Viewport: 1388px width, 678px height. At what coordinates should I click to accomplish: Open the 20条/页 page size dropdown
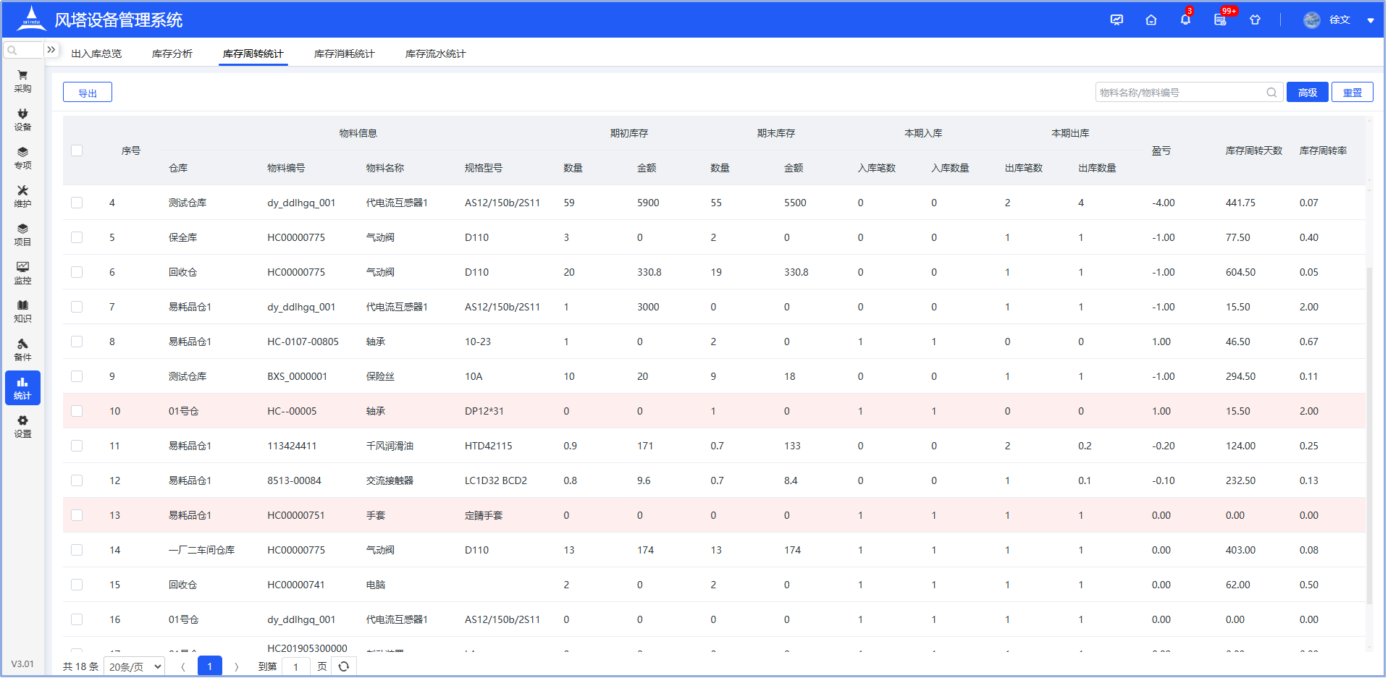point(133,666)
